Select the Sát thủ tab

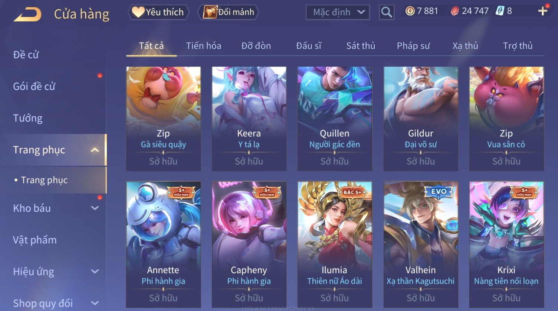(361, 46)
